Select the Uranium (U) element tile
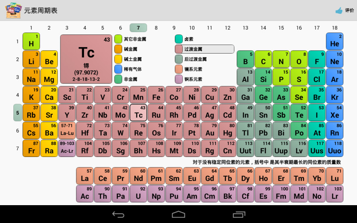 coord(138,194)
